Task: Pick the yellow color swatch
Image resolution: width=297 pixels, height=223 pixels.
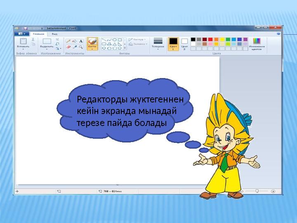Action: point(222,40)
